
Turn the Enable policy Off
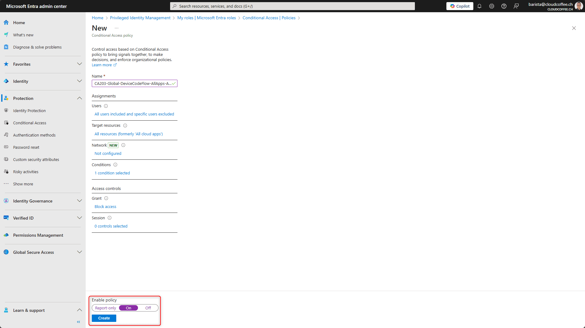point(148,308)
